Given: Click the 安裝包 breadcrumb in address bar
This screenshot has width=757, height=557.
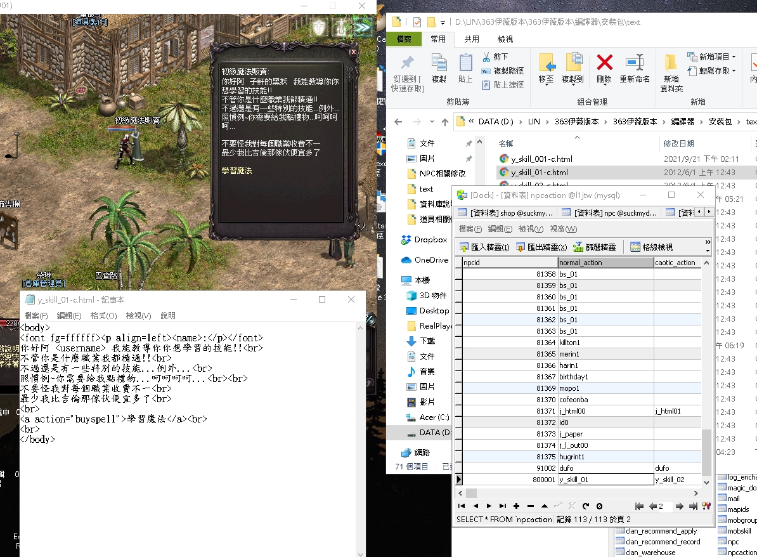Looking at the screenshot, I should (x=720, y=122).
